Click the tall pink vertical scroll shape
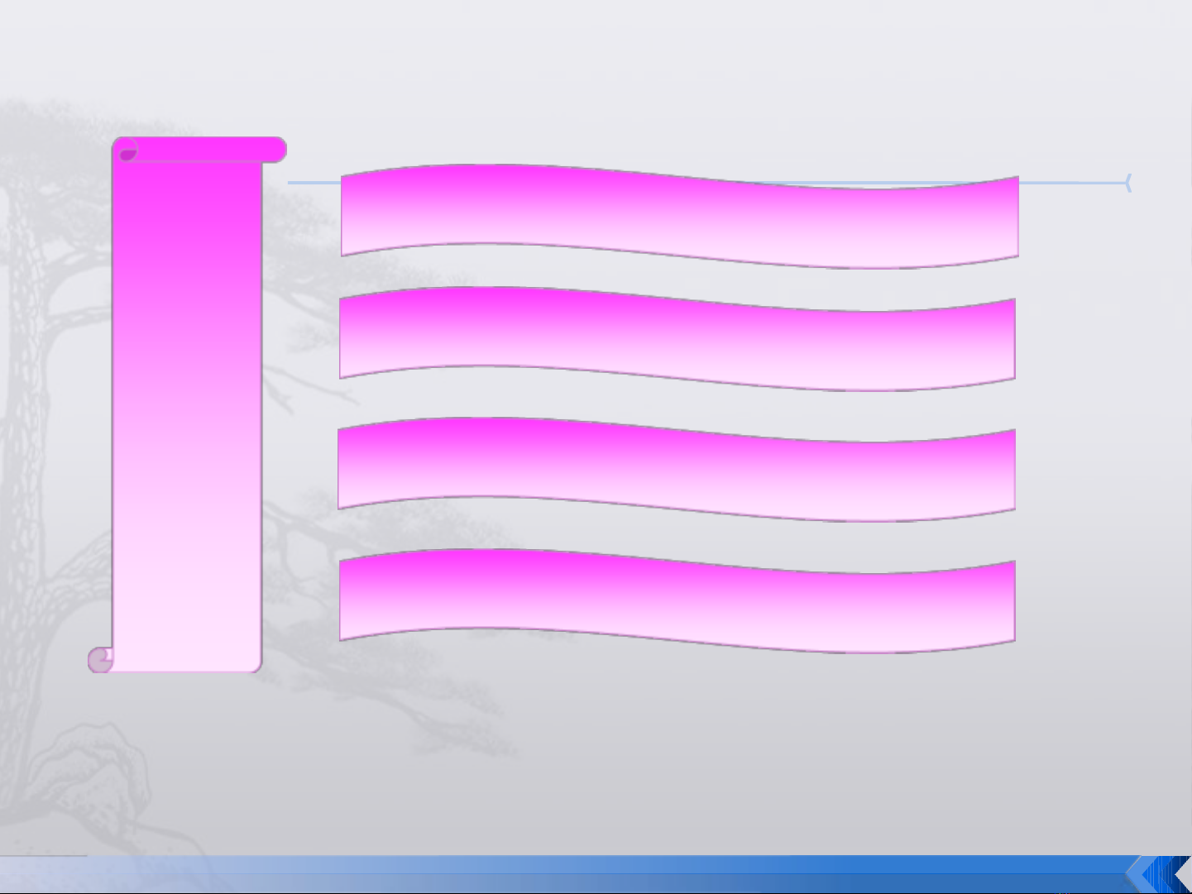Screen dimensions: 1192x894 (187, 414)
